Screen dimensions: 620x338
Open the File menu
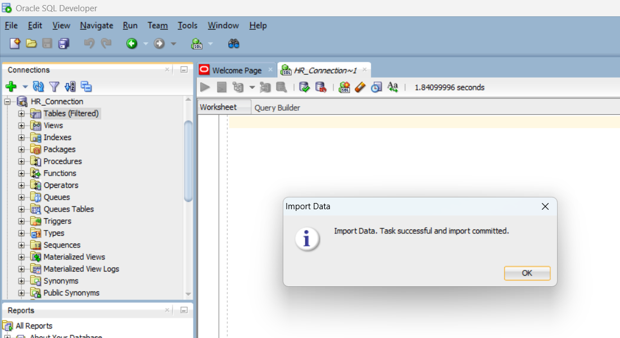tap(11, 25)
